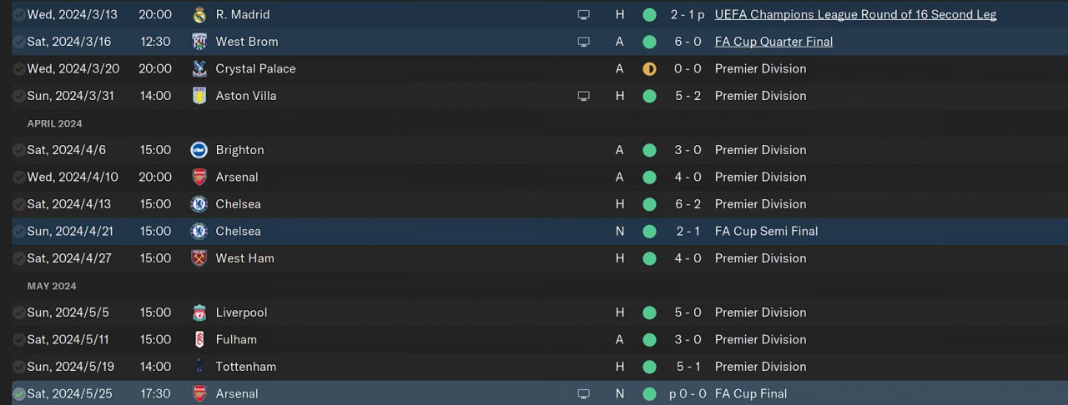Click the Tottenham opponent name

pos(245,367)
